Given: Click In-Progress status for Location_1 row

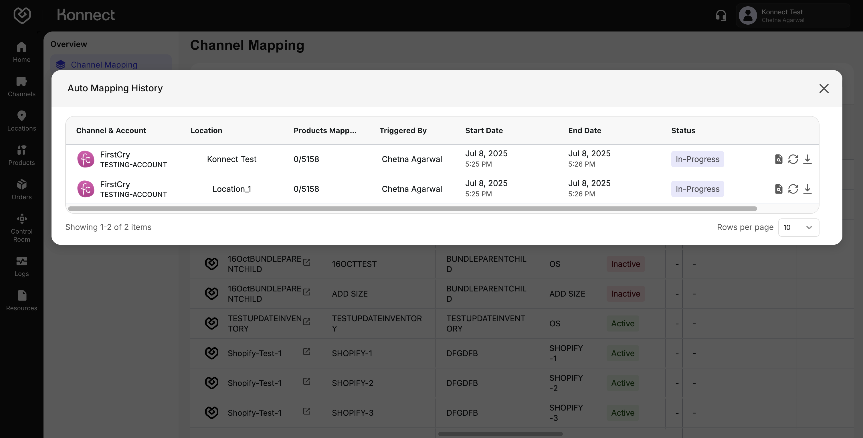Looking at the screenshot, I should 698,189.
